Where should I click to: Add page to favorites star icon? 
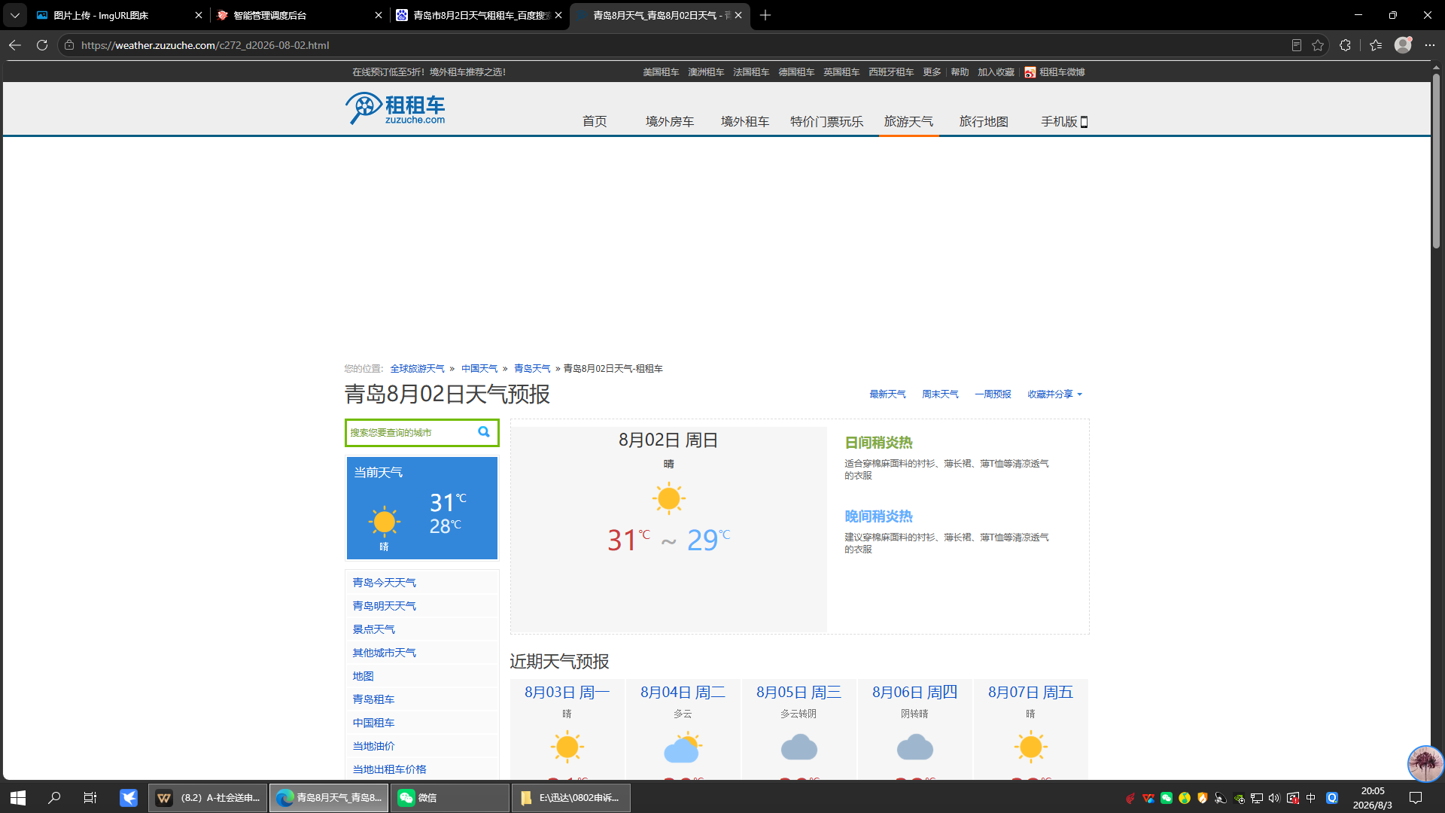pyautogui.click(x=1318, y=45)
